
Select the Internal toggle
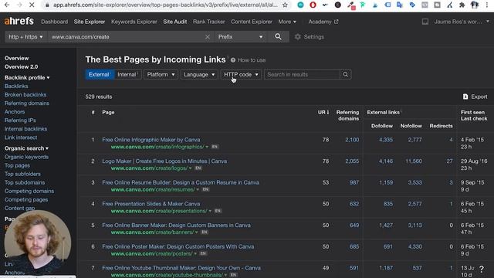click(x=127, y=74)
